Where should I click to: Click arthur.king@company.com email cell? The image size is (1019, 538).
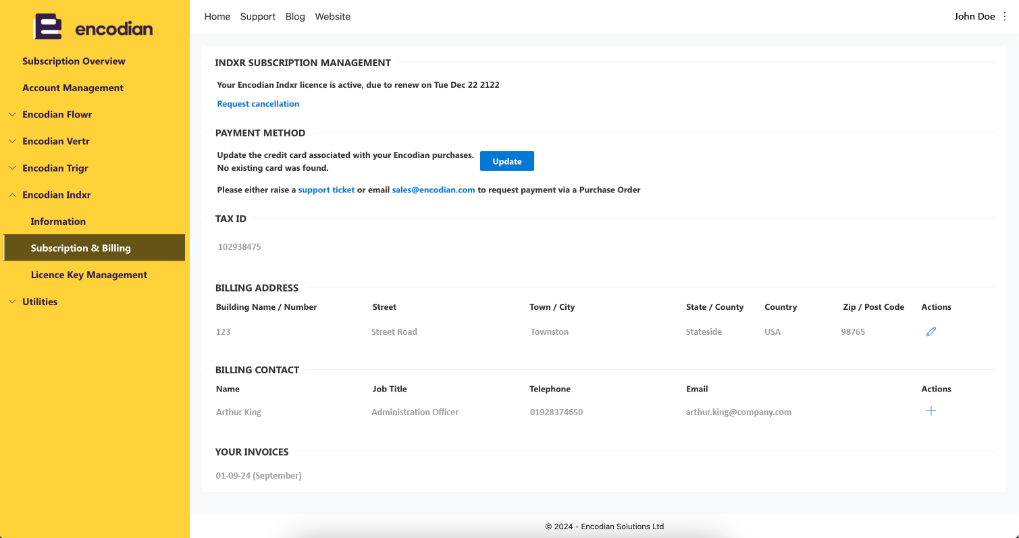pyautogui.click(x=739, y=412)
